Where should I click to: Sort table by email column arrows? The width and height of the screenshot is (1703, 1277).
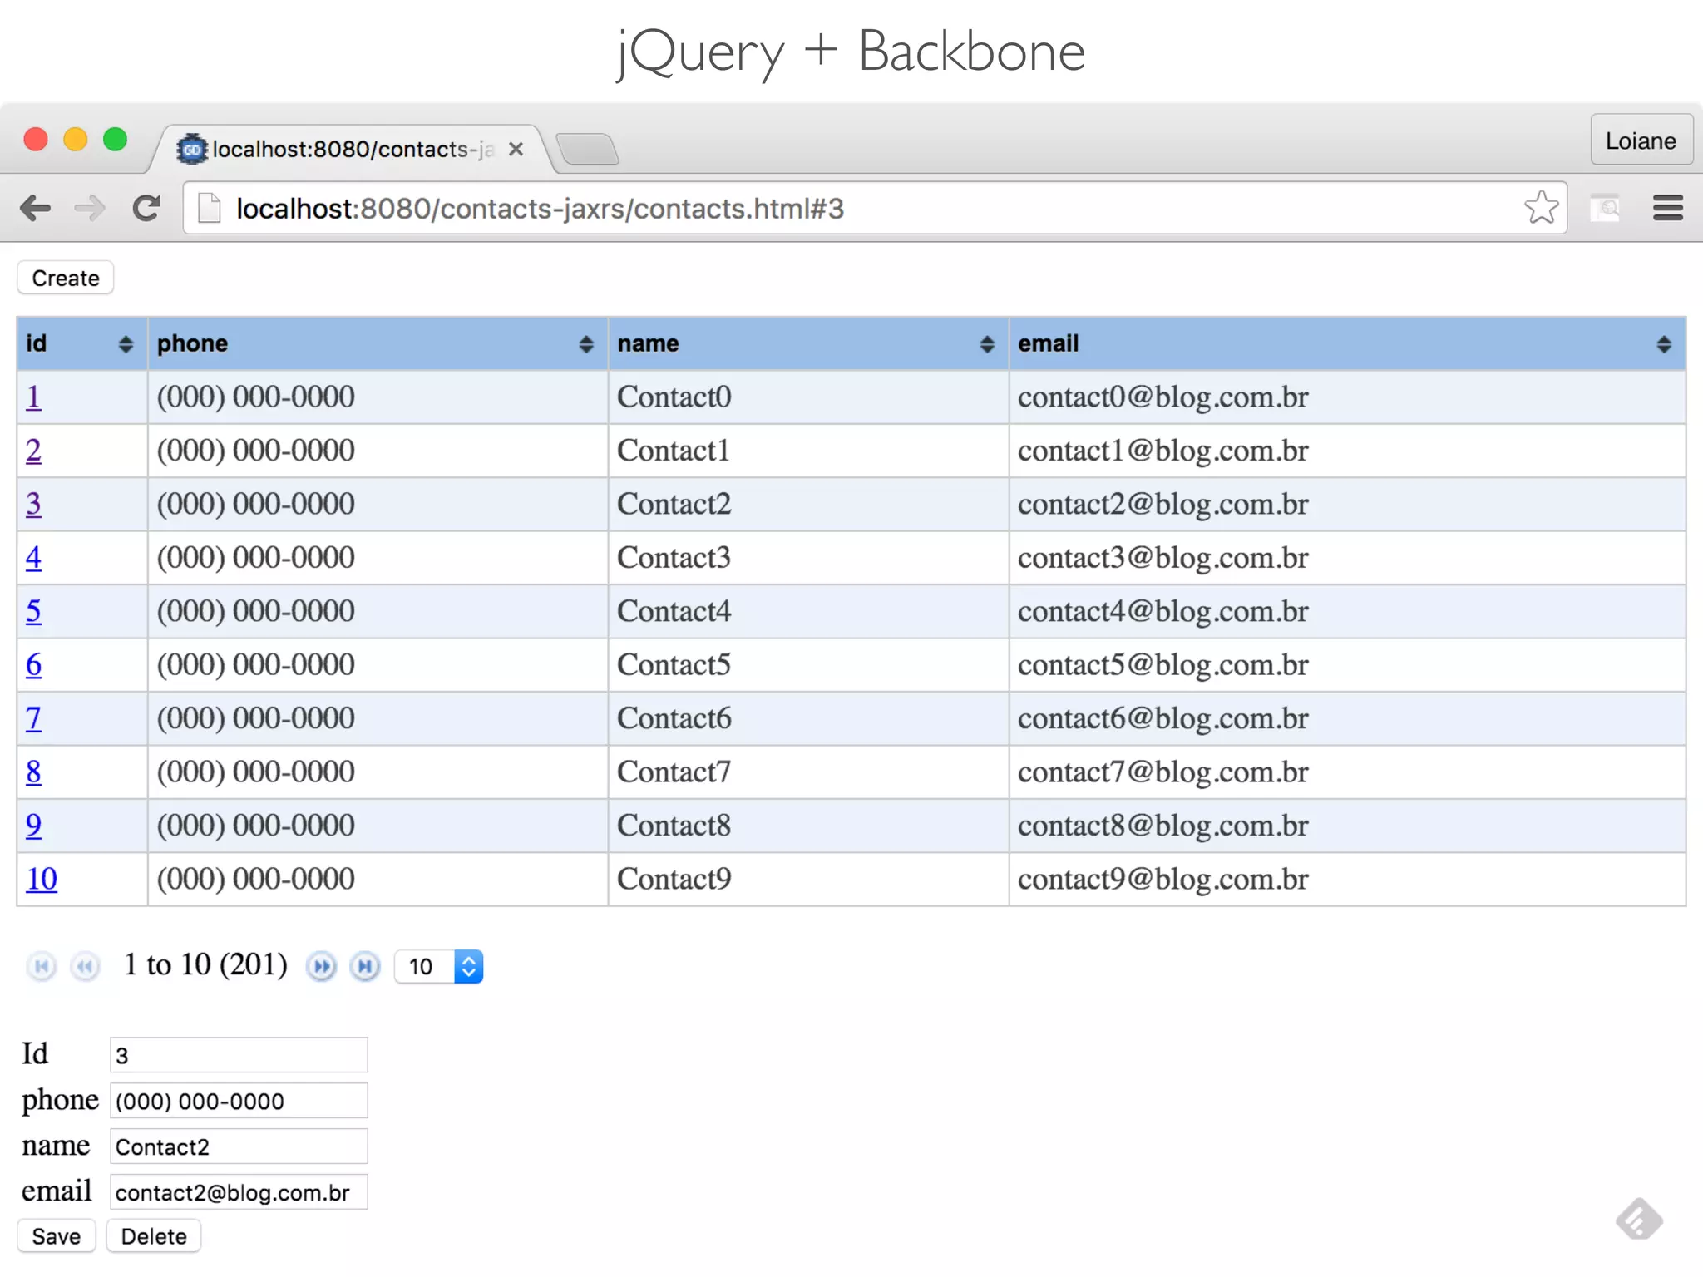click(1664, 344)
